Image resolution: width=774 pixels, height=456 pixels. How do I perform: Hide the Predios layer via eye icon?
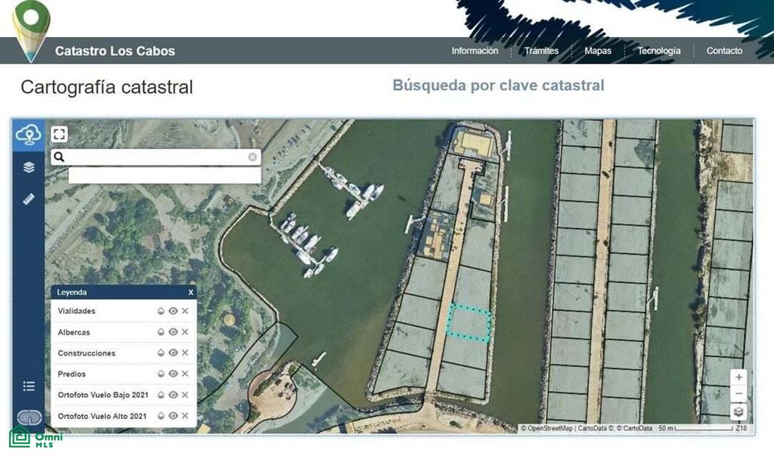[173, 374]
